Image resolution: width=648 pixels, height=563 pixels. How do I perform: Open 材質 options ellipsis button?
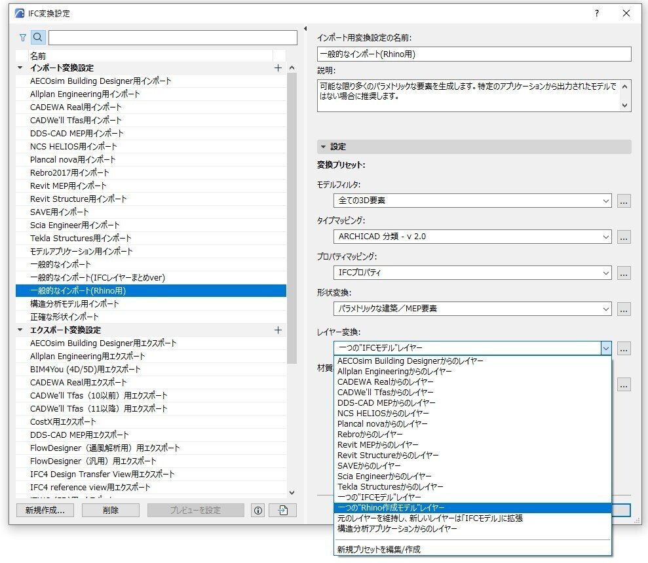pos(624,385)
